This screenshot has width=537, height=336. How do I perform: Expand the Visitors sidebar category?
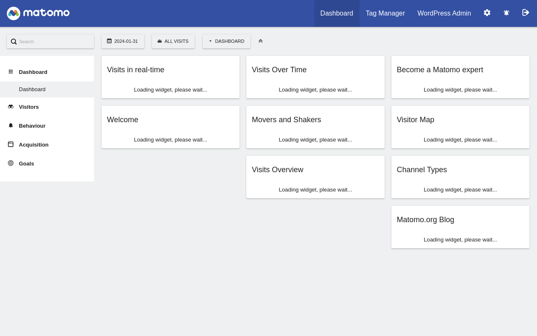[x=29, y=107]
